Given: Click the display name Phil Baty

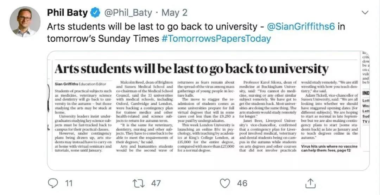Looking at the screenshot, I should 67,13.
